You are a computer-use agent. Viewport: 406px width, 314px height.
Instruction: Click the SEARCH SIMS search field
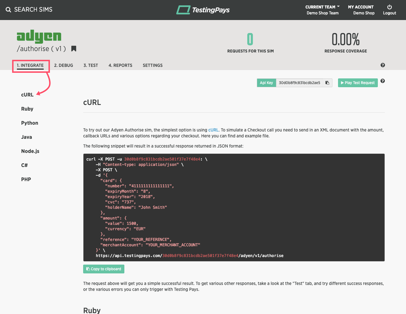click(x=33, y=10)
